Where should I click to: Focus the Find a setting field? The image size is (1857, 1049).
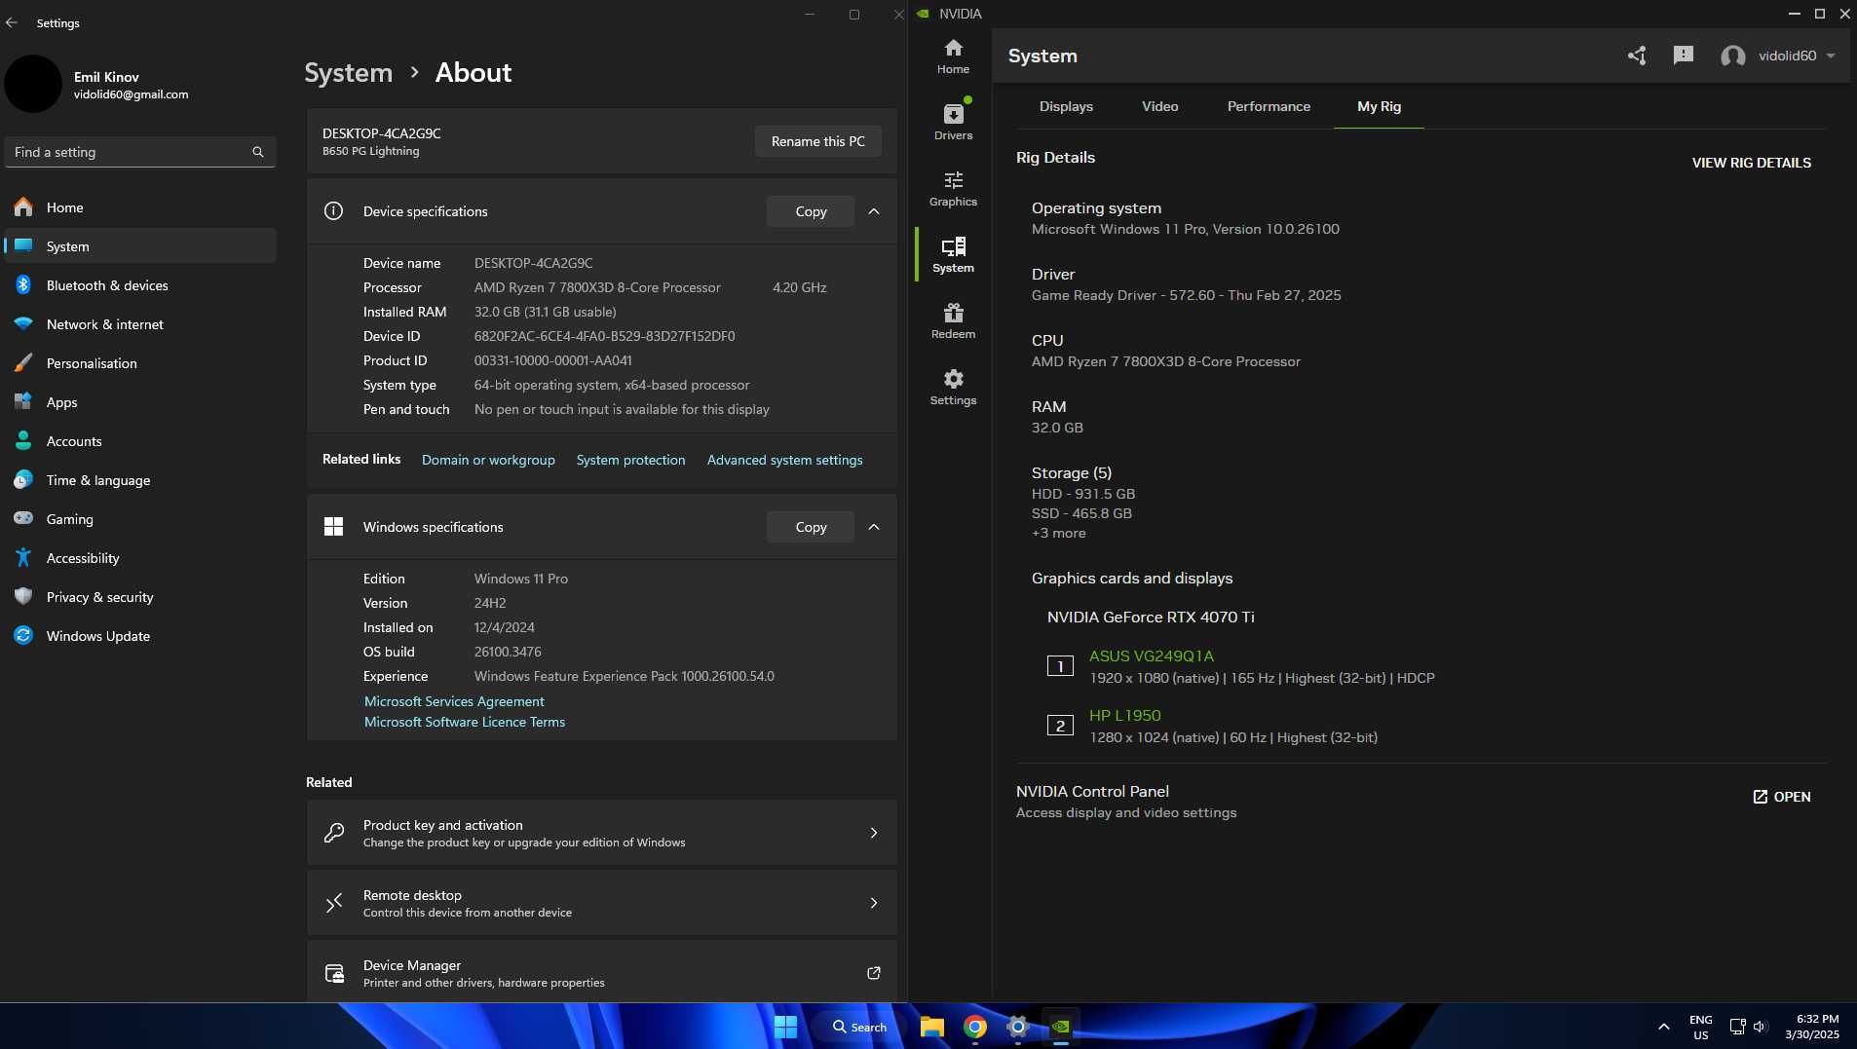tap(140, 152)
